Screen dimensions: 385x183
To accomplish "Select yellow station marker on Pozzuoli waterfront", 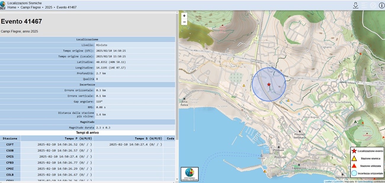I will tap(265, 171).
